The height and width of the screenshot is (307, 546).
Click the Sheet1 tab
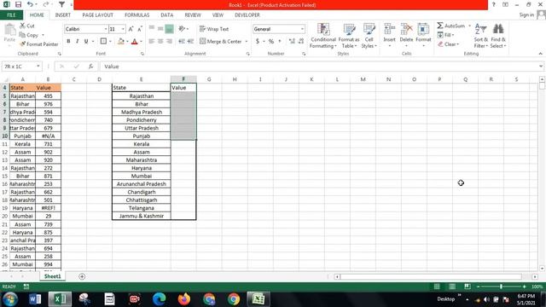(x=53, y=276)
